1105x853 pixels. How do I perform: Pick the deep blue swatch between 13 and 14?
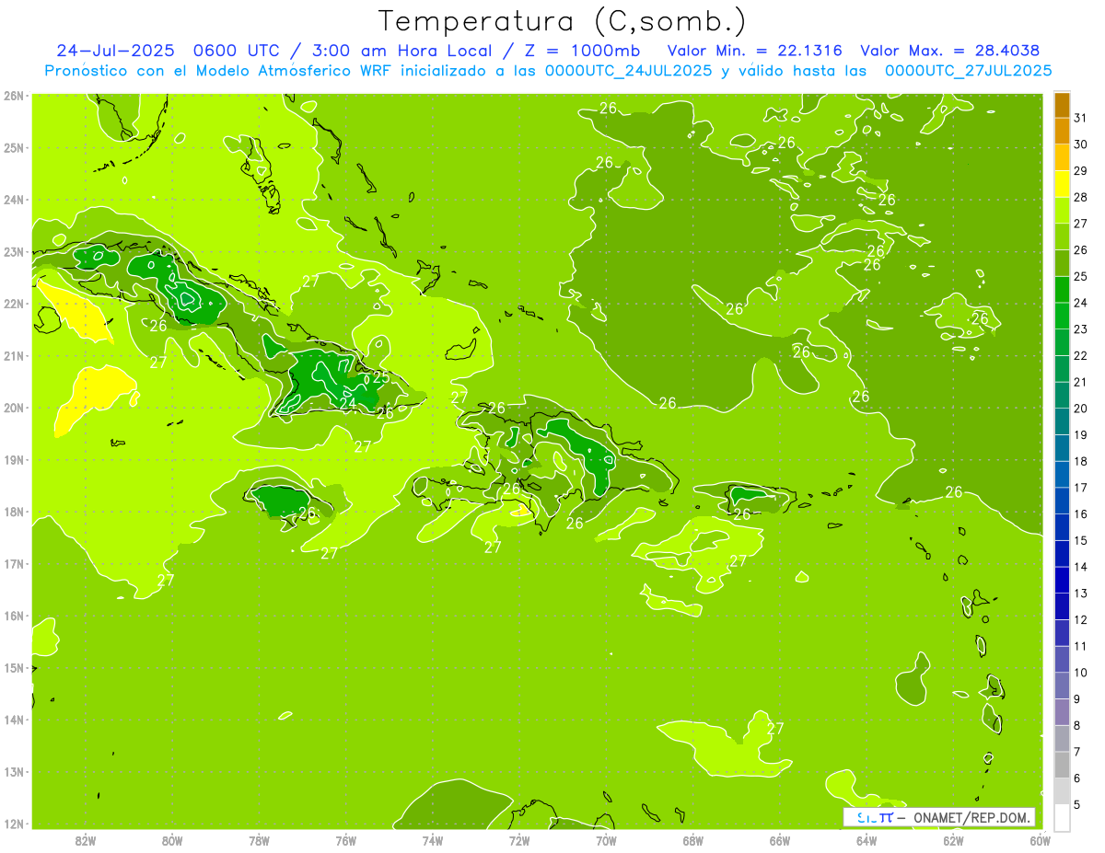(1062, 580)
